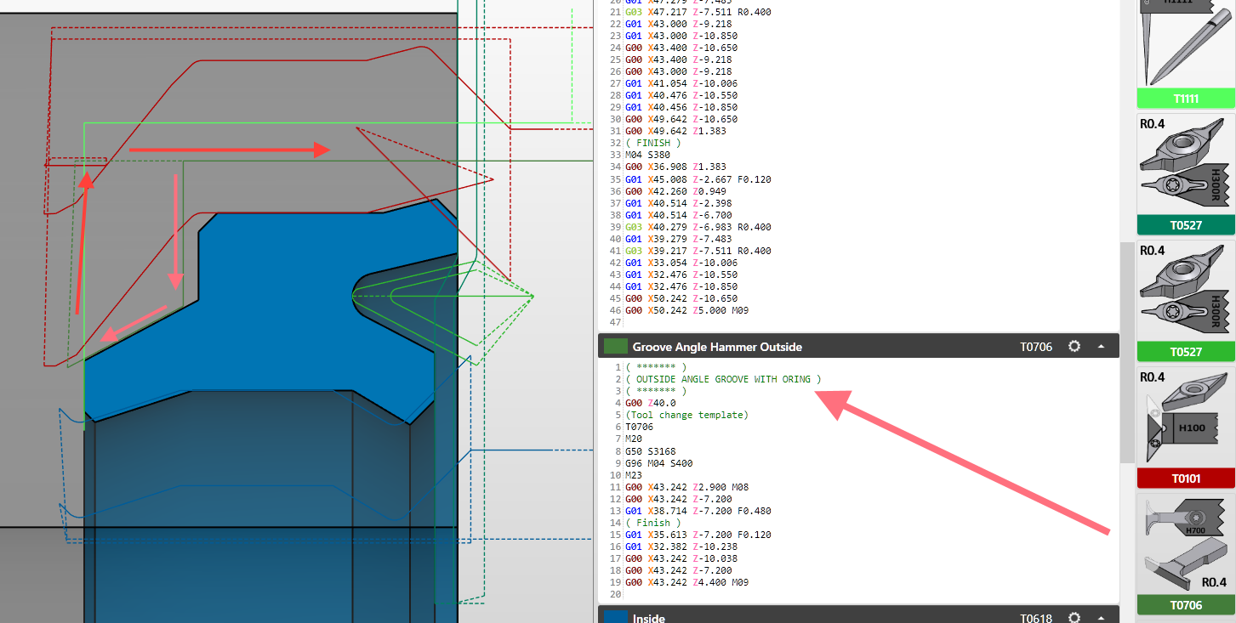Select the T0101 H100 tool card

tap(1186, 427)
